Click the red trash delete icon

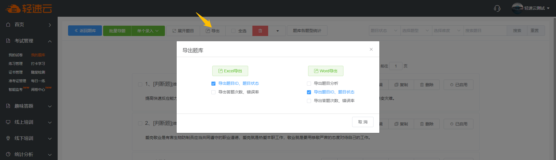pos(260,31)
